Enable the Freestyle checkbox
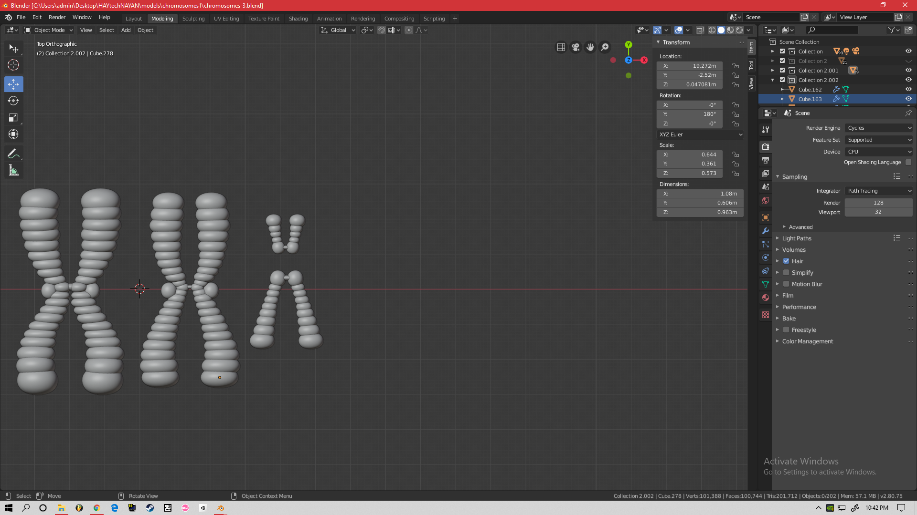Screen dimensions: 917x515 786,330
